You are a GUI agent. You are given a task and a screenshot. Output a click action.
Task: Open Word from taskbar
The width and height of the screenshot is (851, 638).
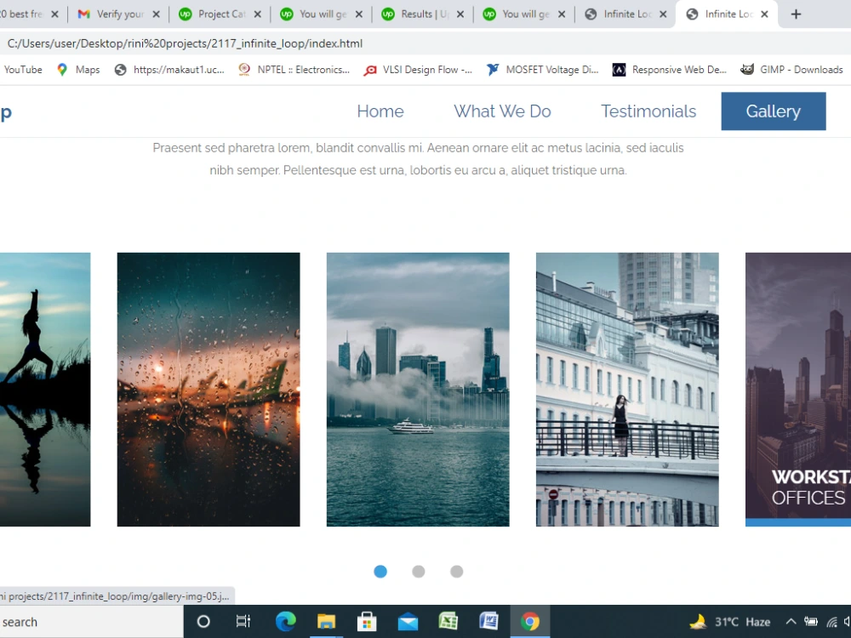pos(489,621)
